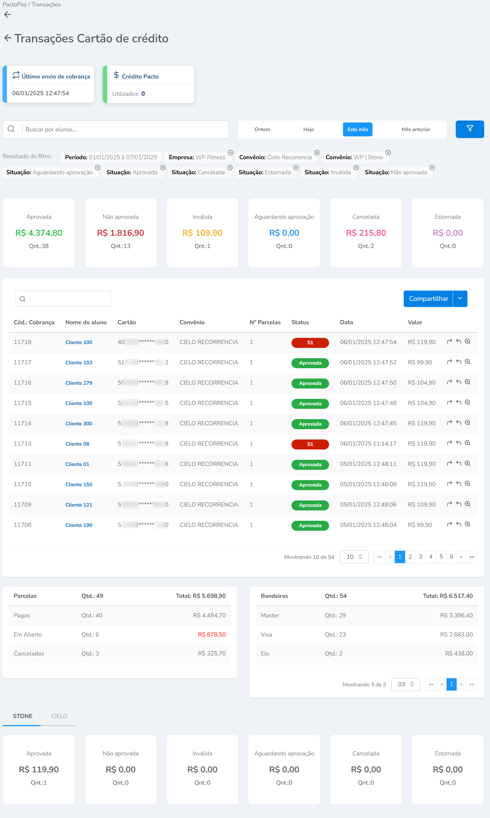Select the Este mês period filter

(x=357, y=129)
